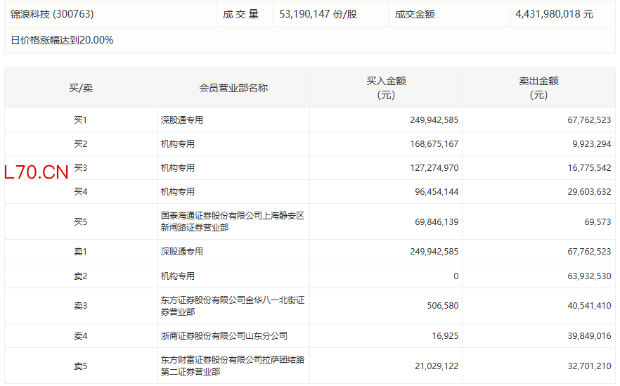Select the 卖5 row label
The height and width of the screenshot is (386, 620).
pyautogui.click(x=80, y=366)
